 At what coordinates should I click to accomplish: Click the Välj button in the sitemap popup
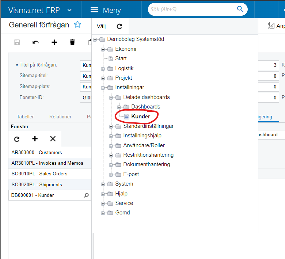tap(101, 26)
